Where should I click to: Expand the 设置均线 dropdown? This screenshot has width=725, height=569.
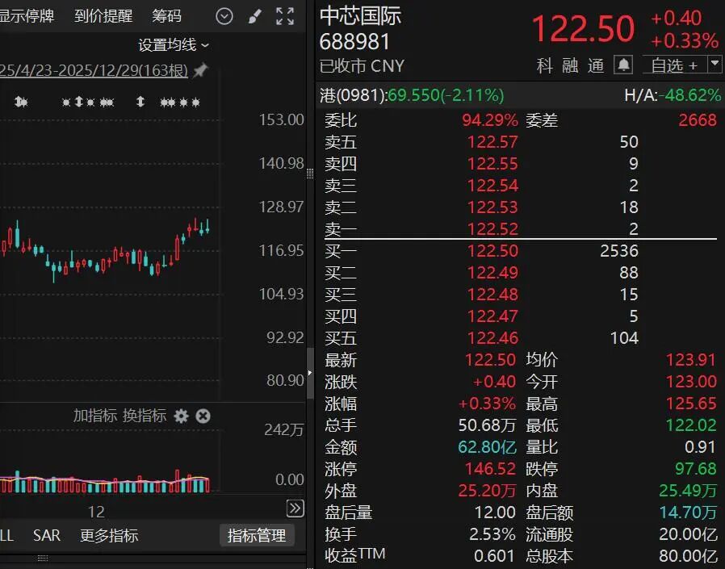(173, 45)
